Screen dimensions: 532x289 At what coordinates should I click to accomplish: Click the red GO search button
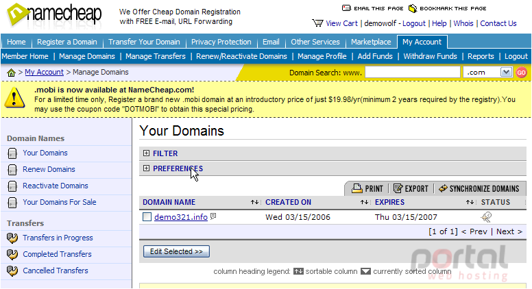coord(522,73)
